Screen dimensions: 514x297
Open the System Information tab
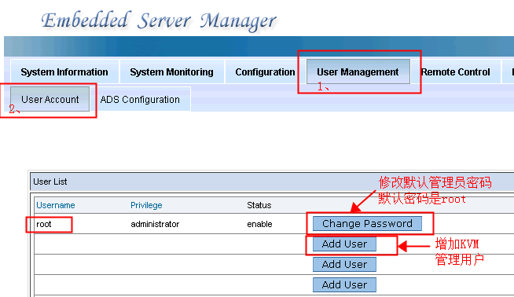[x=64, y=71]
